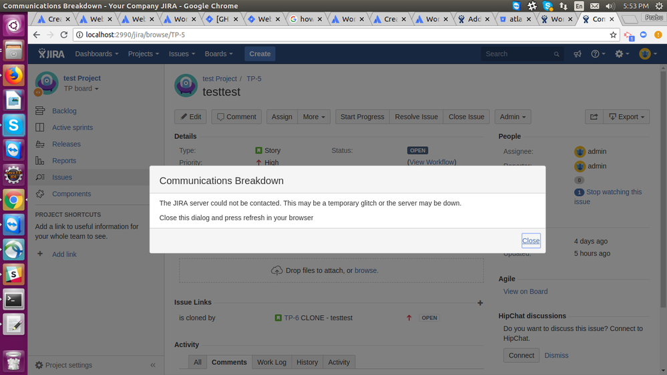Open the Dashboards menu
This screenshot has height=375, width=667.
tap(97, 53)
